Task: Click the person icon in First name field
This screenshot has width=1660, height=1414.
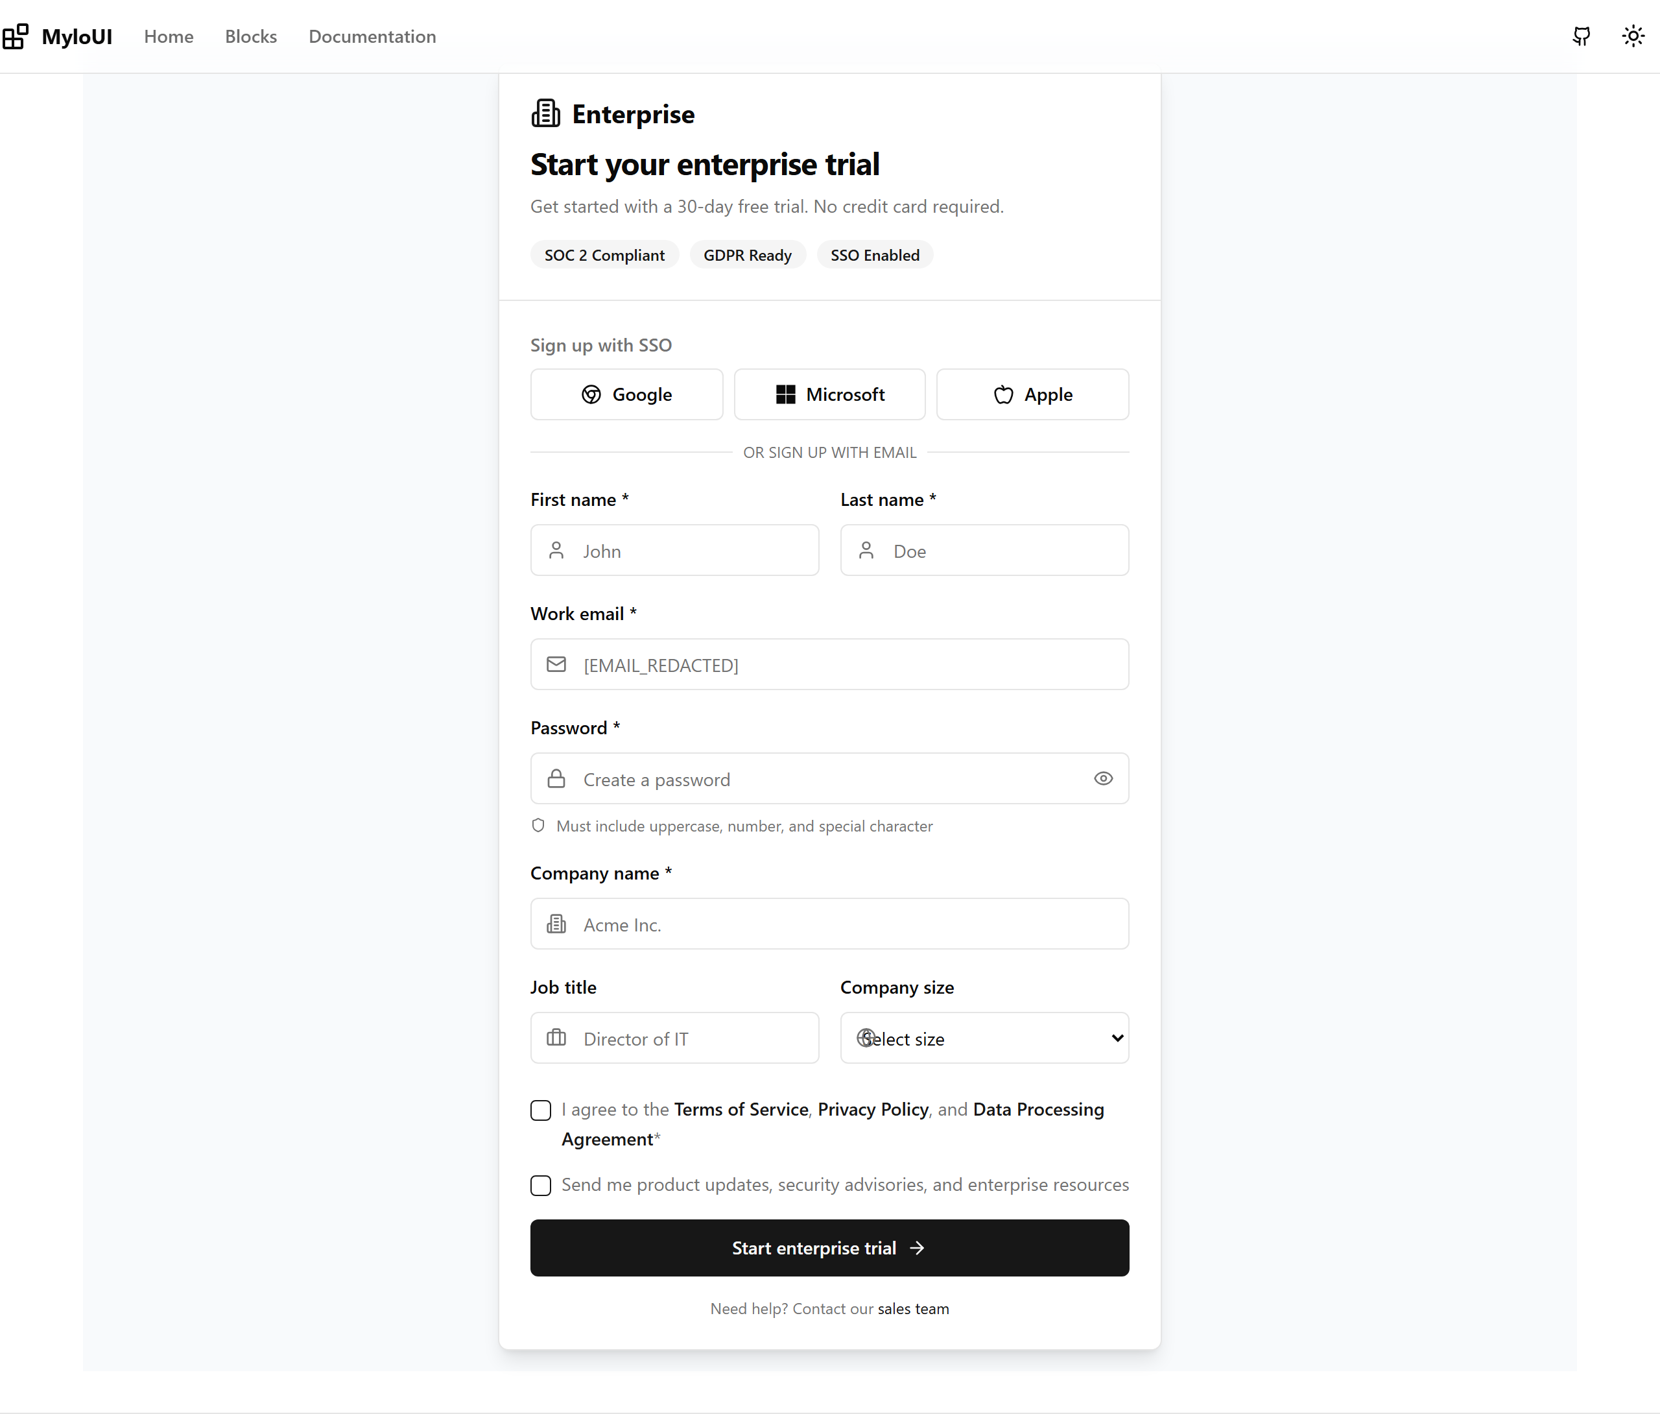Action: [x=556, y=551]
